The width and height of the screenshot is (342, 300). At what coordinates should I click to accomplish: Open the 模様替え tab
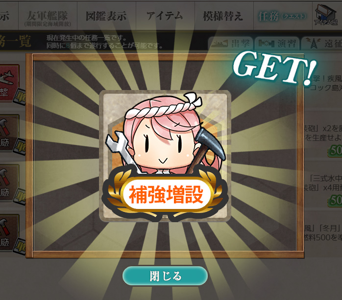(x=224, y=16)
